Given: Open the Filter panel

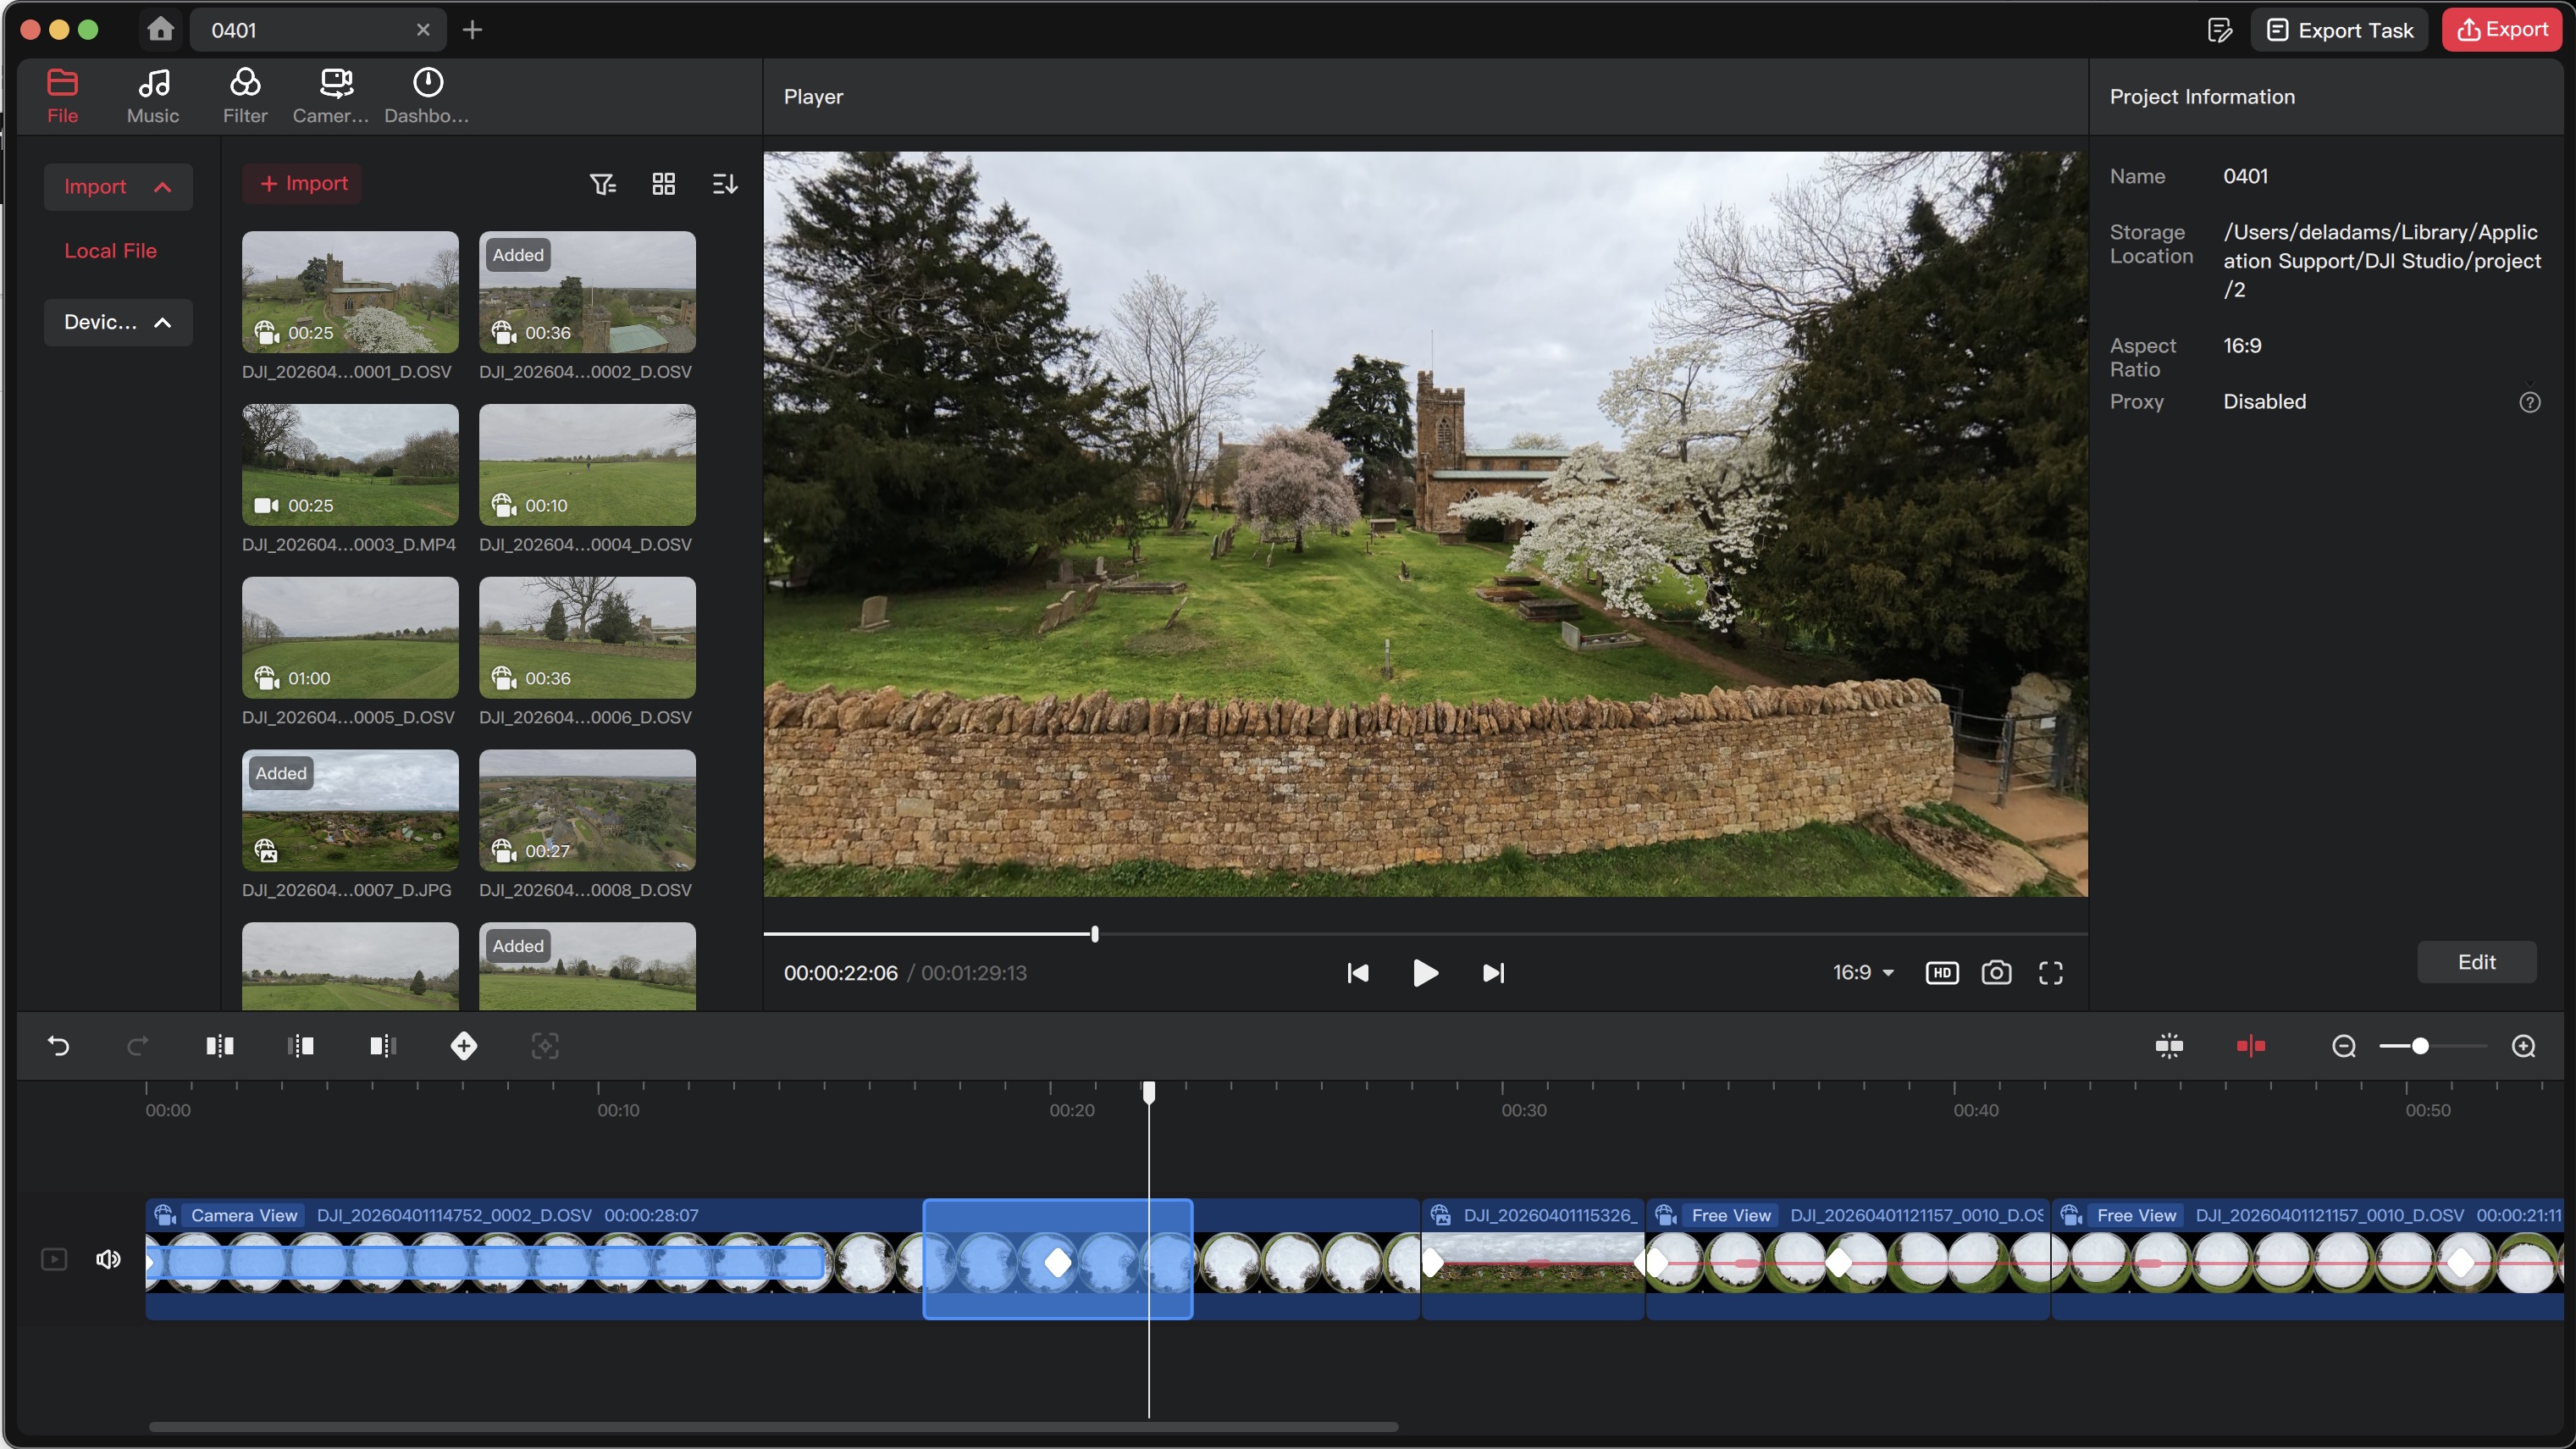Looking at the screenshot, I should tap(244, 95).
